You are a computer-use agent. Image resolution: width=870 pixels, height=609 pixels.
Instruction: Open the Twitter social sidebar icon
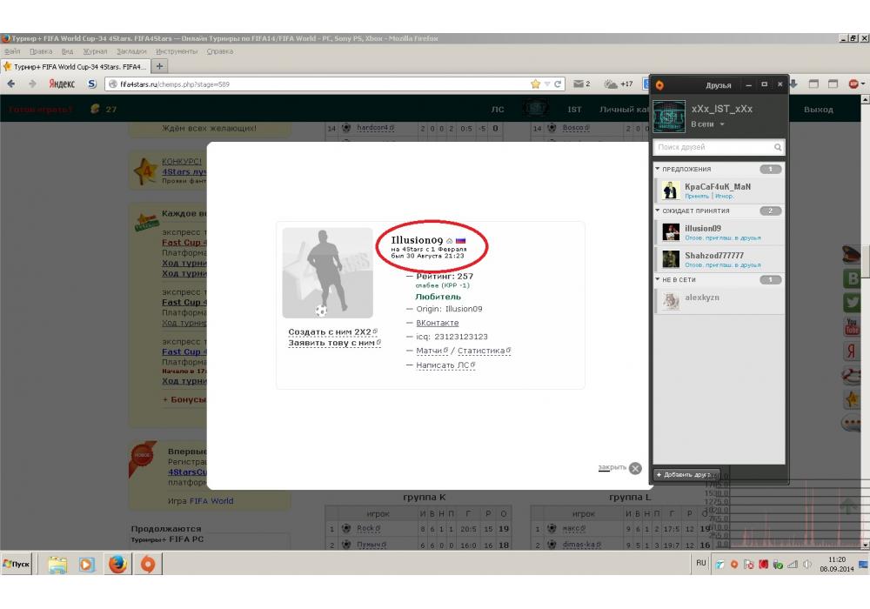tap(852, 302)
